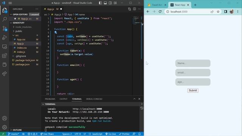The height and width of the screenshot is (136, 242).
Task: Open the Search view in activity bar
Action: [x=5, y=19]
